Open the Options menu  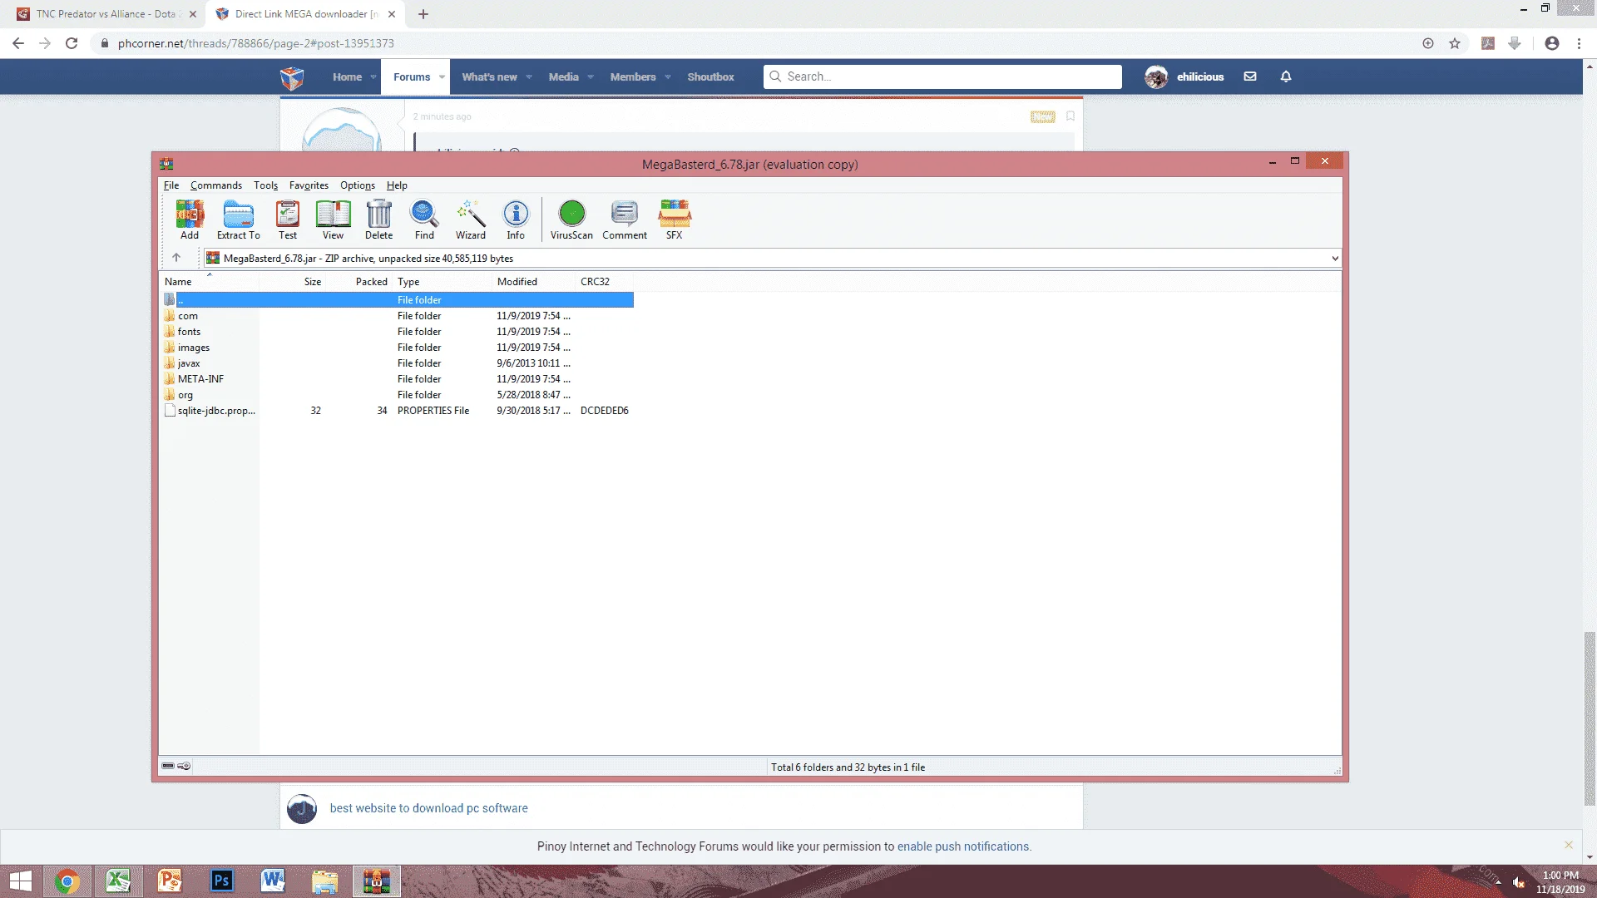[358, 185]
